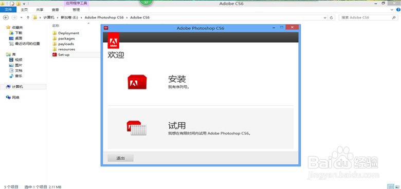Close the Adobe Photoshop CS6 installer window
This screenshot has height=189, width=401.
[292, 27]
